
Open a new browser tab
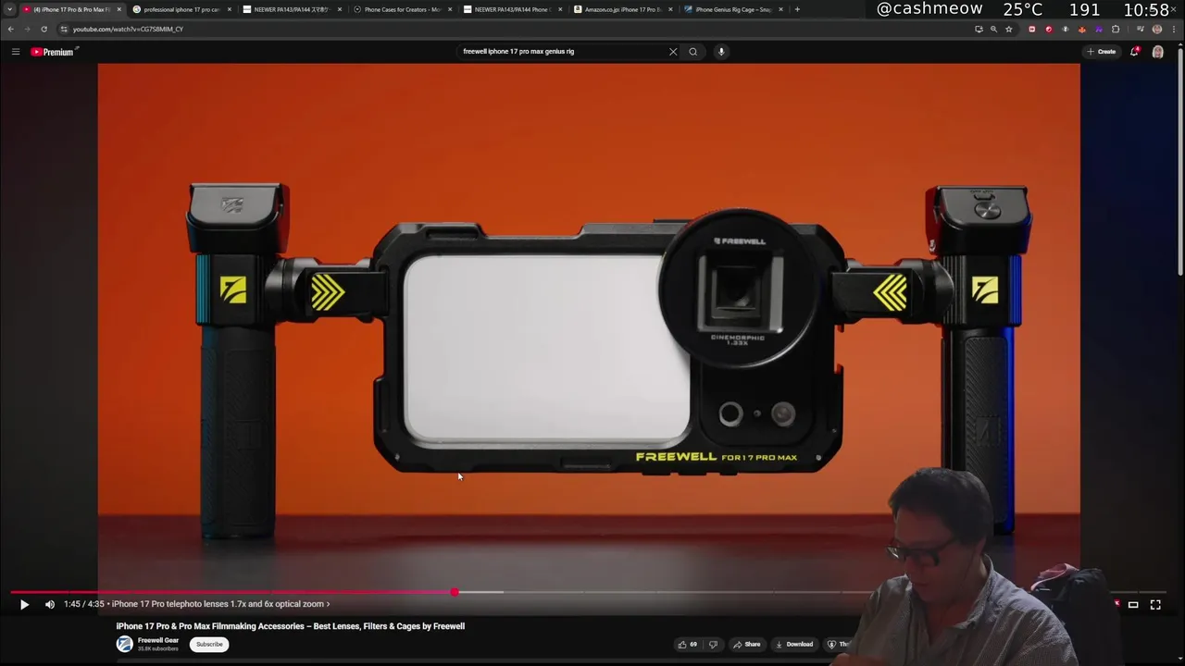[797, 9]
